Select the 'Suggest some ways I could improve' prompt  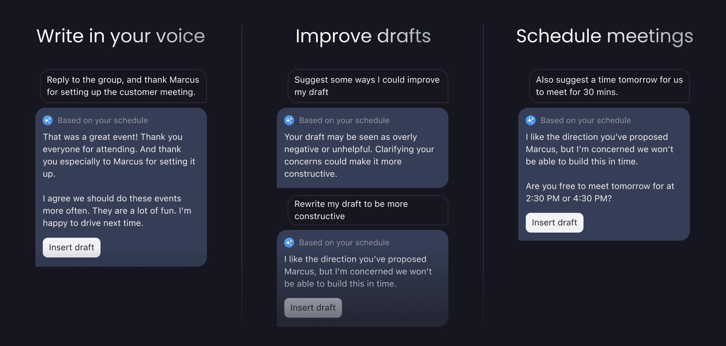(368, 86)
